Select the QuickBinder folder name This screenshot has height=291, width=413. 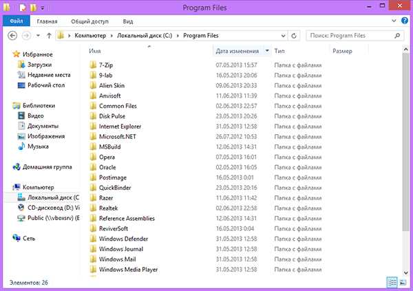click(115, 188)
